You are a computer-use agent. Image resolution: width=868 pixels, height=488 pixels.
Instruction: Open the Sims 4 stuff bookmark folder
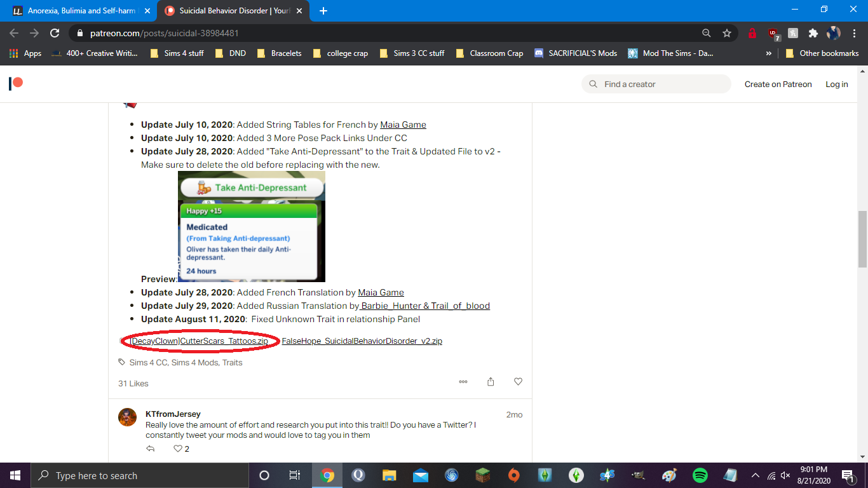(x=177, y=53)
